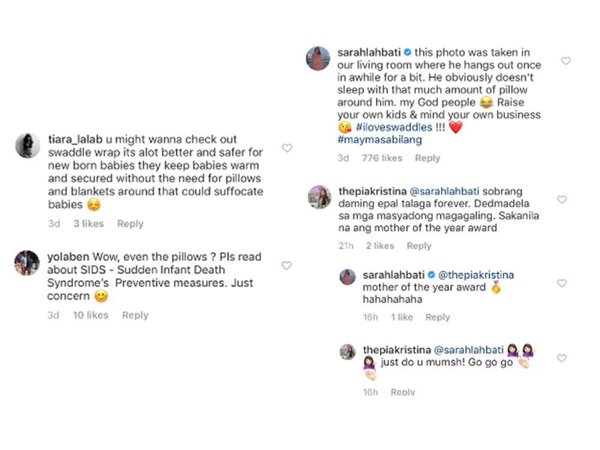Reply to sarahlahbati's 776-likes comment
Viewport: 600px width, 450px height.
tap(427, 158)
